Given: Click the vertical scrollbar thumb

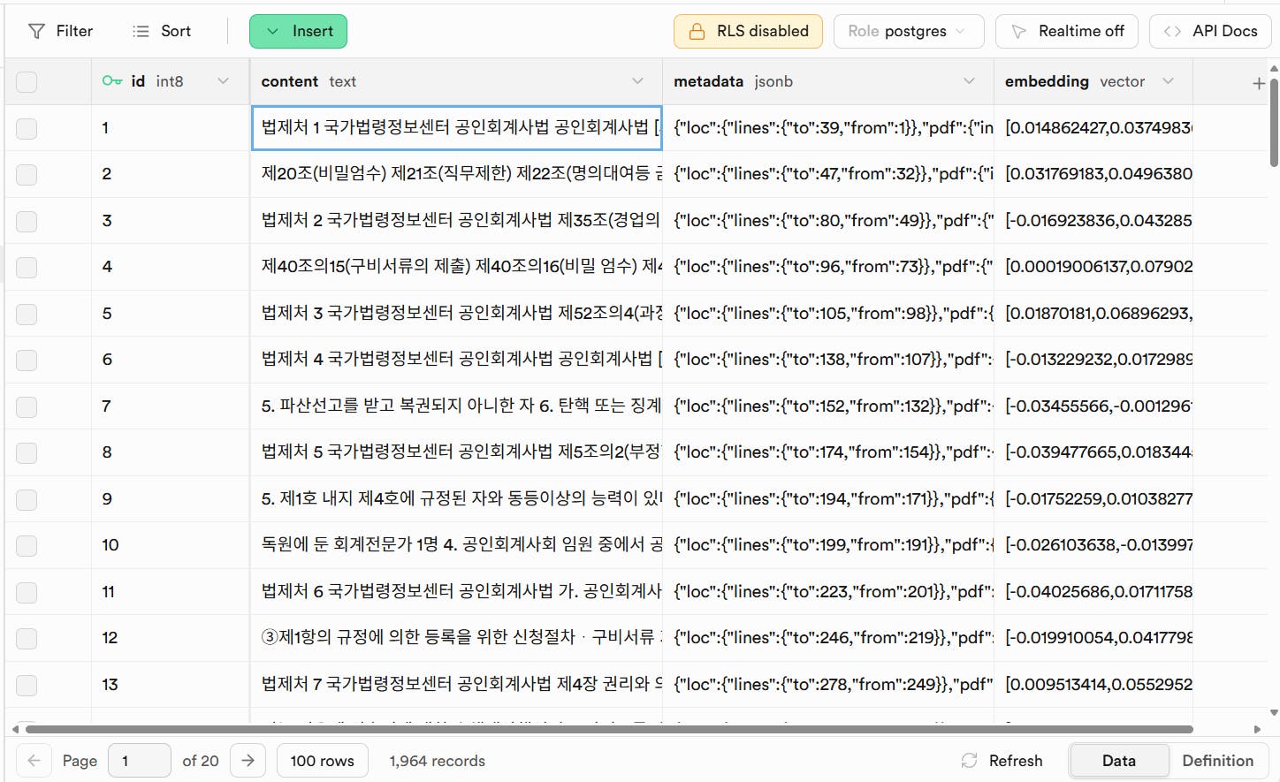Looking at the screenshot, I should [1274, 123].
